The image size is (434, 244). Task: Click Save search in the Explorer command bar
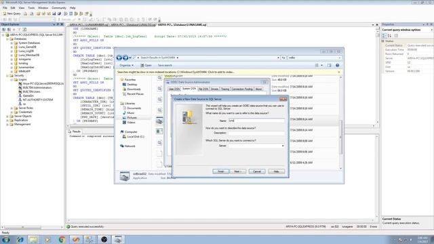(165, 65)
